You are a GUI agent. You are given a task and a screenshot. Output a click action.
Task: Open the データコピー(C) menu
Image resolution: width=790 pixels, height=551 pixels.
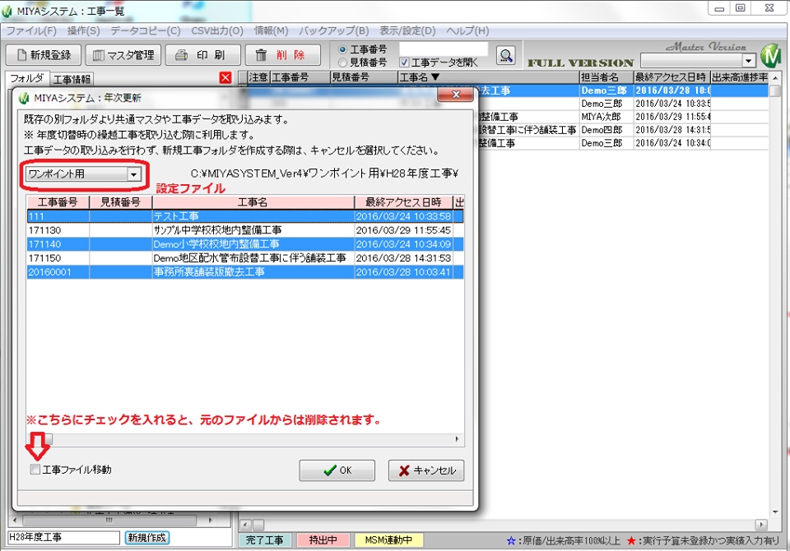[146, 30]
